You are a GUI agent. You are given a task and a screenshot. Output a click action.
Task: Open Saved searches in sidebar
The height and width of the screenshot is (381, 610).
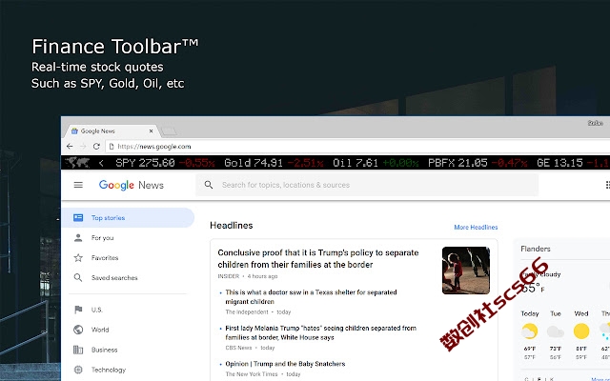(x=114, y=278)
